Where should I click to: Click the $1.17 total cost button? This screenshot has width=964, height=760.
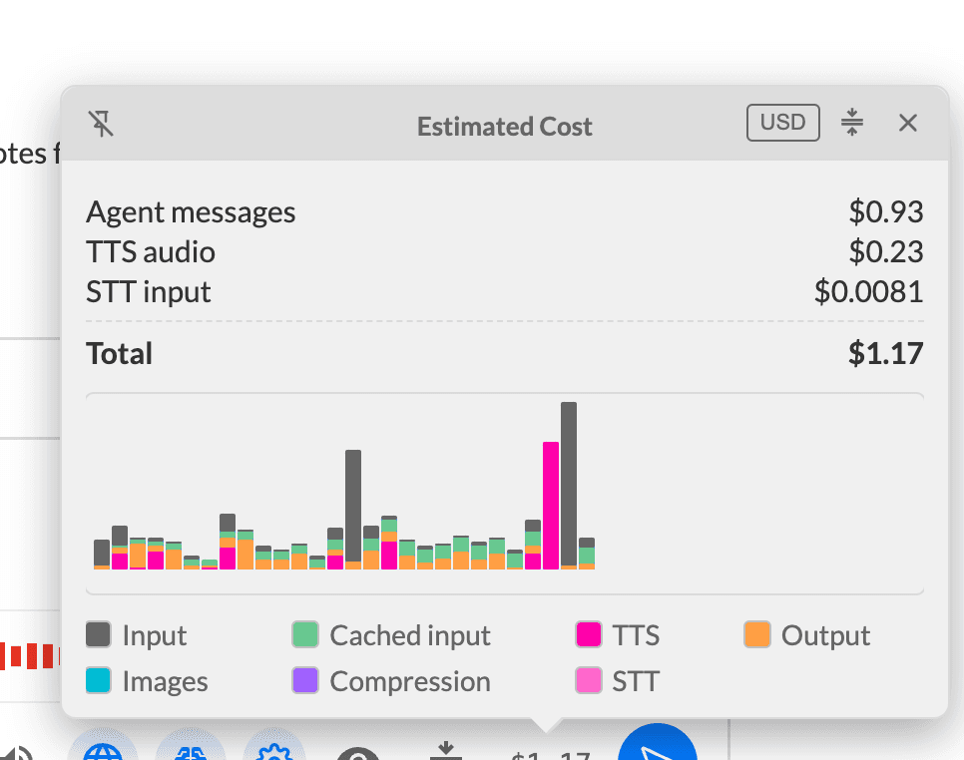point(552,752)
